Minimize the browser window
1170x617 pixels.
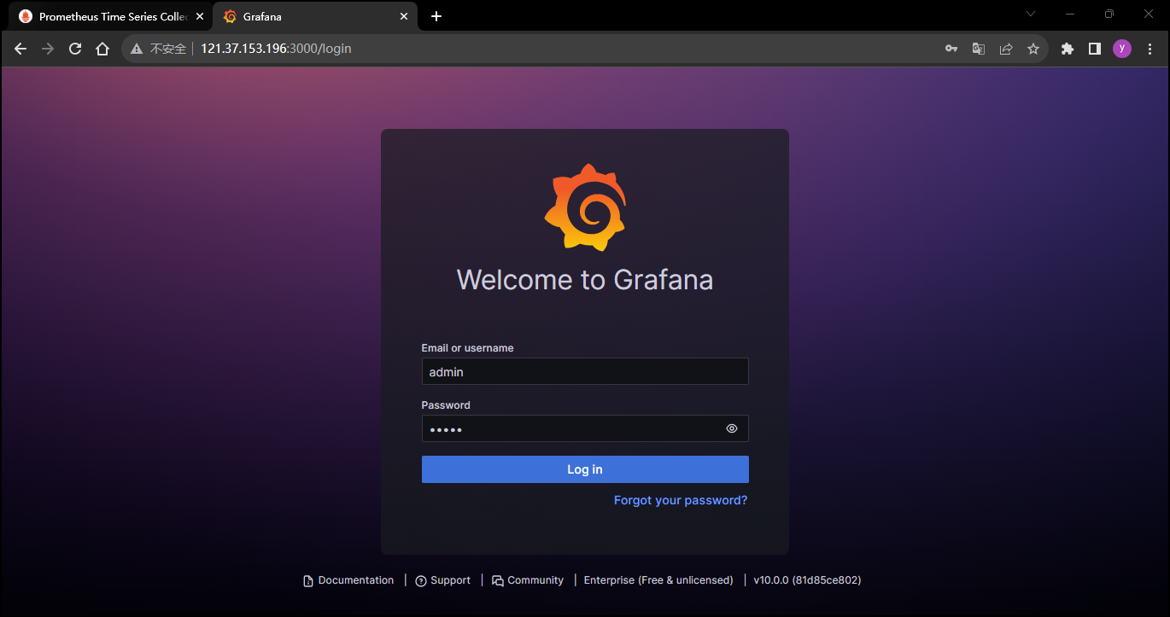tap(1070, 14)
